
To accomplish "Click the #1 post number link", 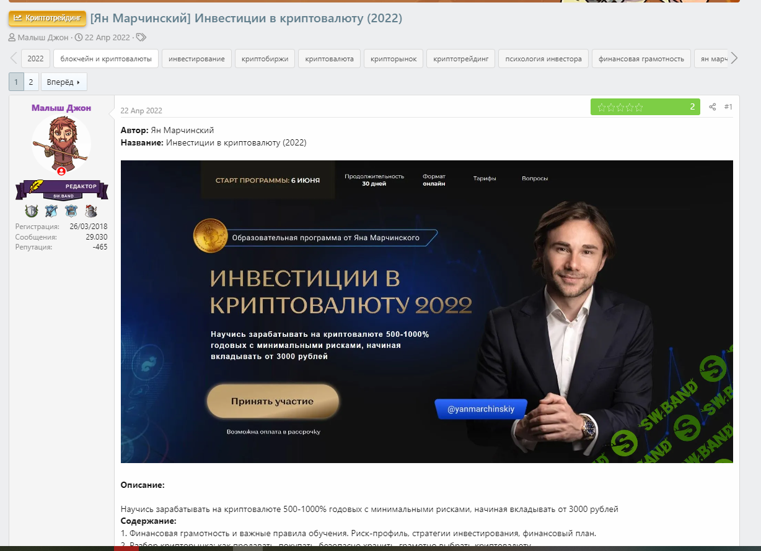I will pos(728,107).
